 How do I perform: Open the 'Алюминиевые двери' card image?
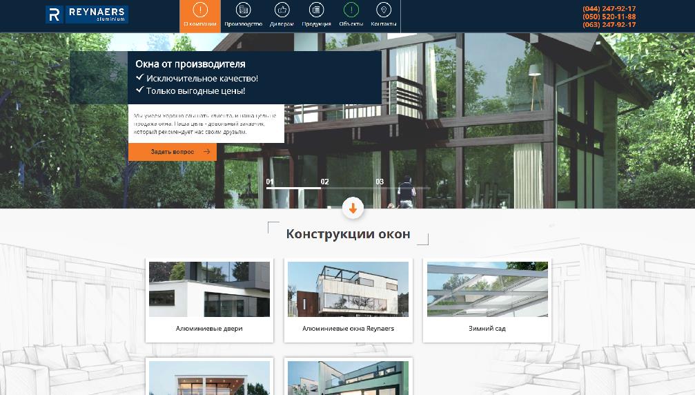(209, 289)
